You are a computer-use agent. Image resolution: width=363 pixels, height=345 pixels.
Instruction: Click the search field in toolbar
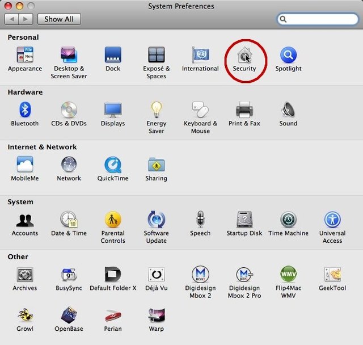318,19
